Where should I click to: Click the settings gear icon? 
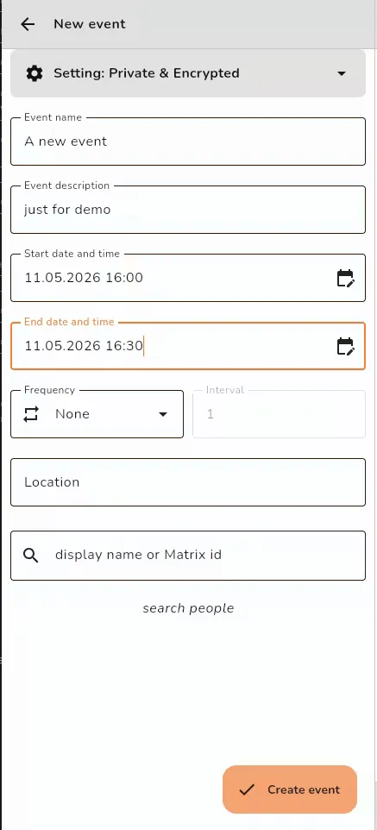pyautogui.click(x=35, y=73)
